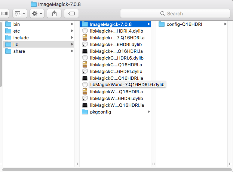Select the lib folder icon
Screen dimensions: 233x172
[x=8, y=44]
